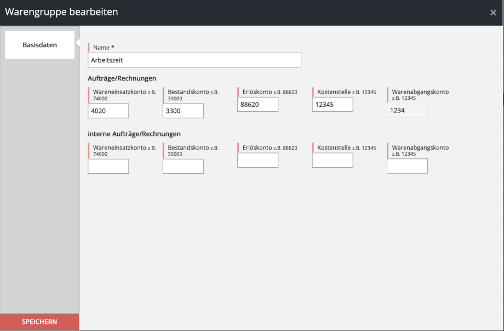
Task: Click Kostenstelle label in Aufträge/Rechnungen section
Action: click(334, 92)
